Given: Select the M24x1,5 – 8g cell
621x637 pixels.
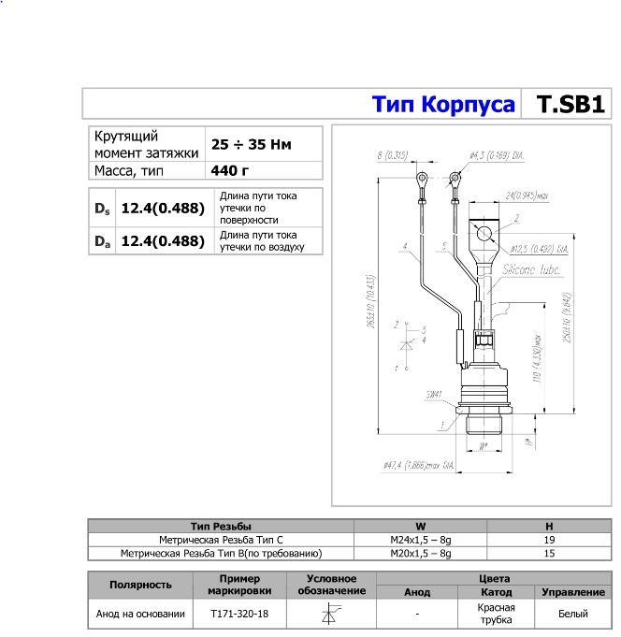Looking at the screenshot, I should 420,540.
